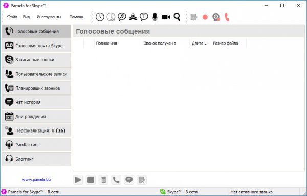Open Блоггинг section
The width and height of the screenshot is (307, 196).
[36, 159]
